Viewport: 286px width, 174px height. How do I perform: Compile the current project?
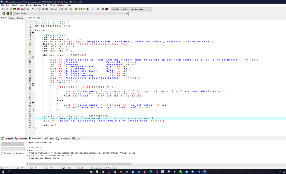[x=76, y=9]
